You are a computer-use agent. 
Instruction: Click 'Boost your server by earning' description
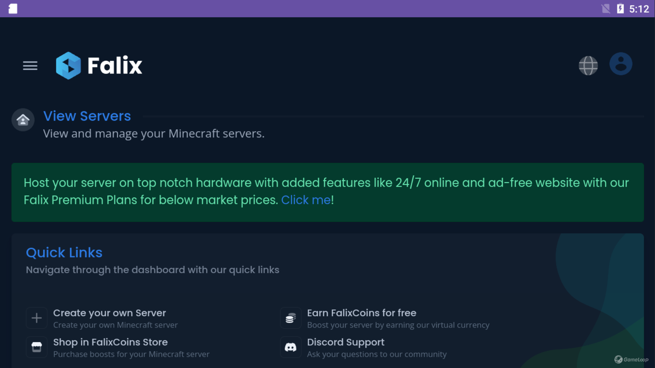pyautogui.click(x=398, y=325)
